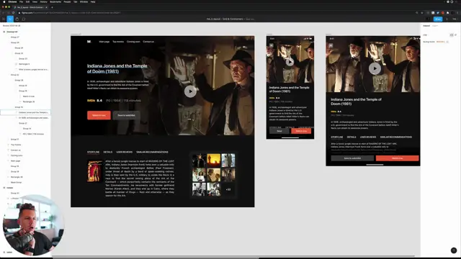Click the Present play icon beside Share
The height and width of the screenshot is (259, 461).
pyautogui.click(x=447, y=19)
